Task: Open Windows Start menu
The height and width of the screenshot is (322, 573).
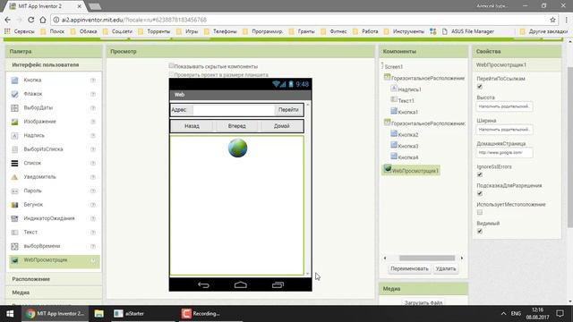Action: [10, 314]
